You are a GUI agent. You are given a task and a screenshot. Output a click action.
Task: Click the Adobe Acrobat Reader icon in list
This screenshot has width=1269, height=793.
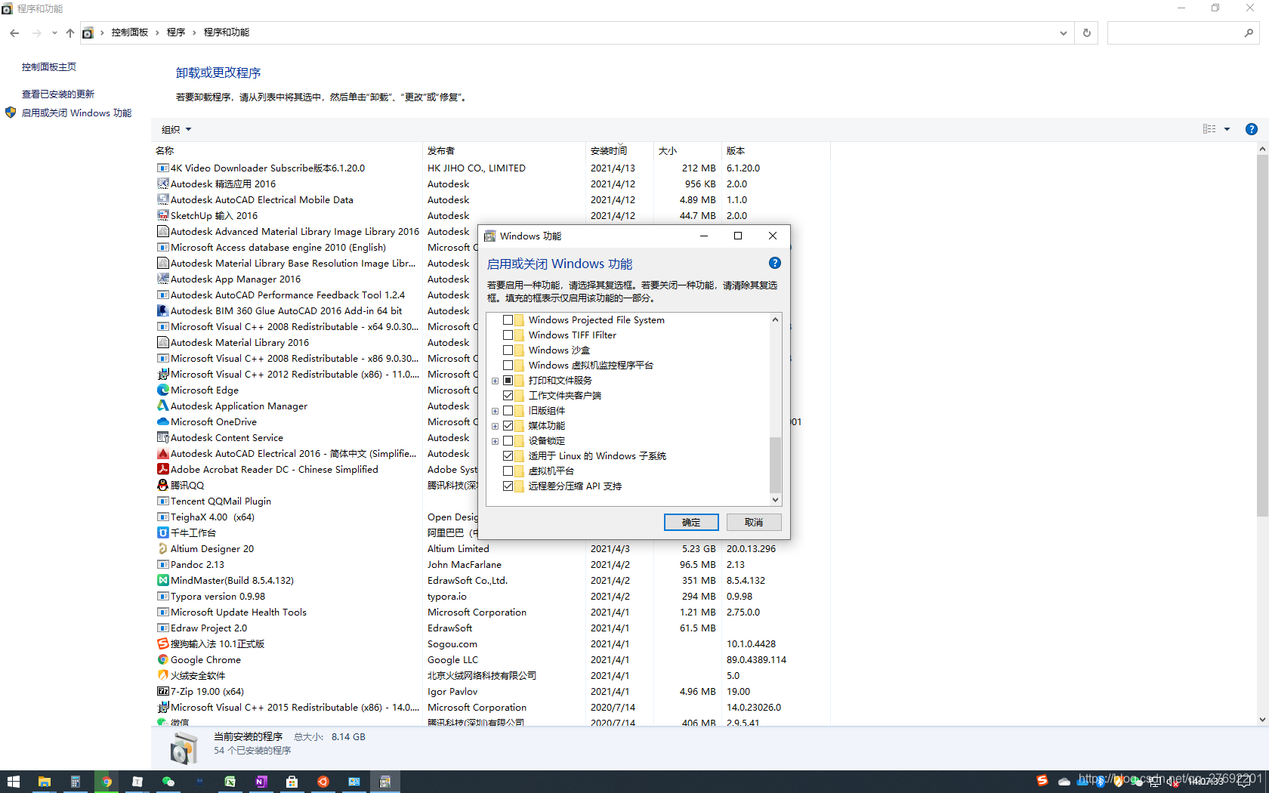coord(162,469)
